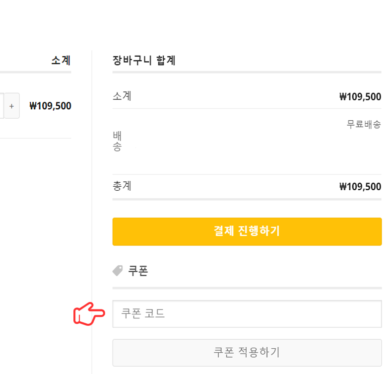Click the 소계 amount in cart totals
The image size is (391, 374).
coord(360,96)
